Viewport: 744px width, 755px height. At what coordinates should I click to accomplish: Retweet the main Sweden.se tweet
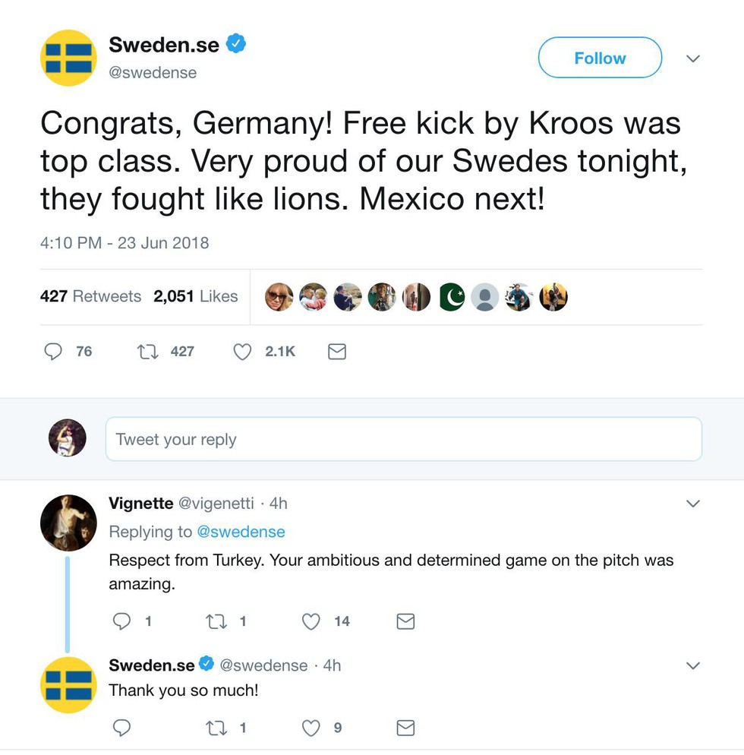tap(148, 352)
